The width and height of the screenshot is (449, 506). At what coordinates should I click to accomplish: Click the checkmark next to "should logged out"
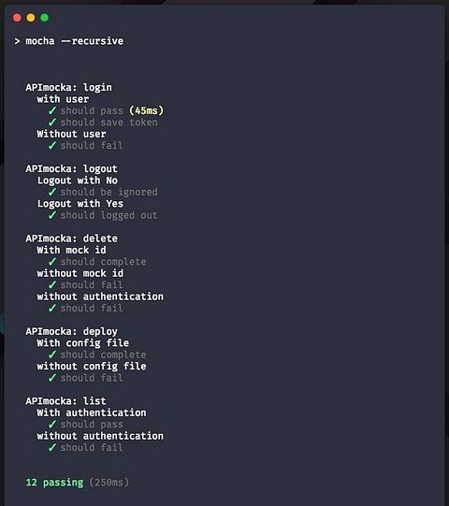pyautogui.click(x=52, y=215)
